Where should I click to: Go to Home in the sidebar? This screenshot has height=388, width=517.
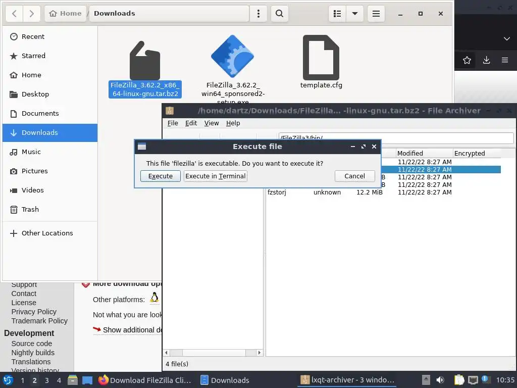tap(50, 75)
